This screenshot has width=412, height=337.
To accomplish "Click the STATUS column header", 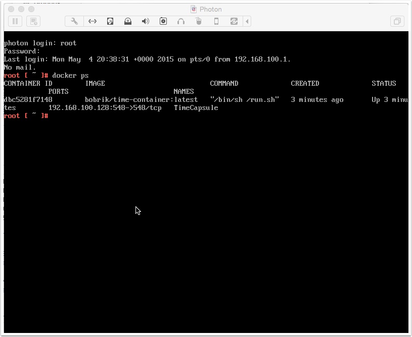I will pyautogui.click(x=384, y=83).
